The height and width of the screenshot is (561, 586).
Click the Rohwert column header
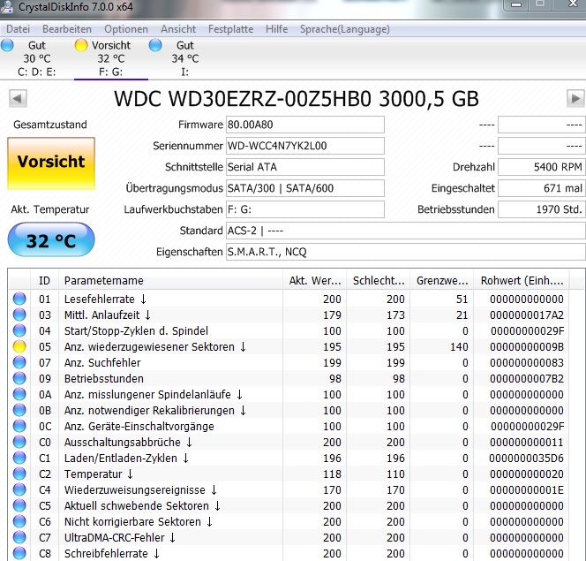click(x=522, y=281)
